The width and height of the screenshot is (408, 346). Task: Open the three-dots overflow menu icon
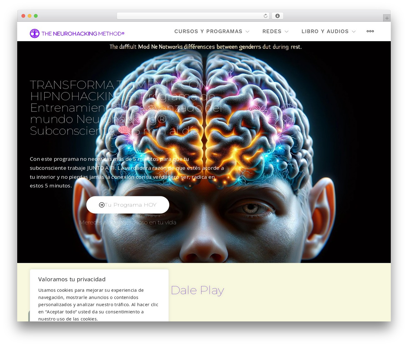(370, 31)
